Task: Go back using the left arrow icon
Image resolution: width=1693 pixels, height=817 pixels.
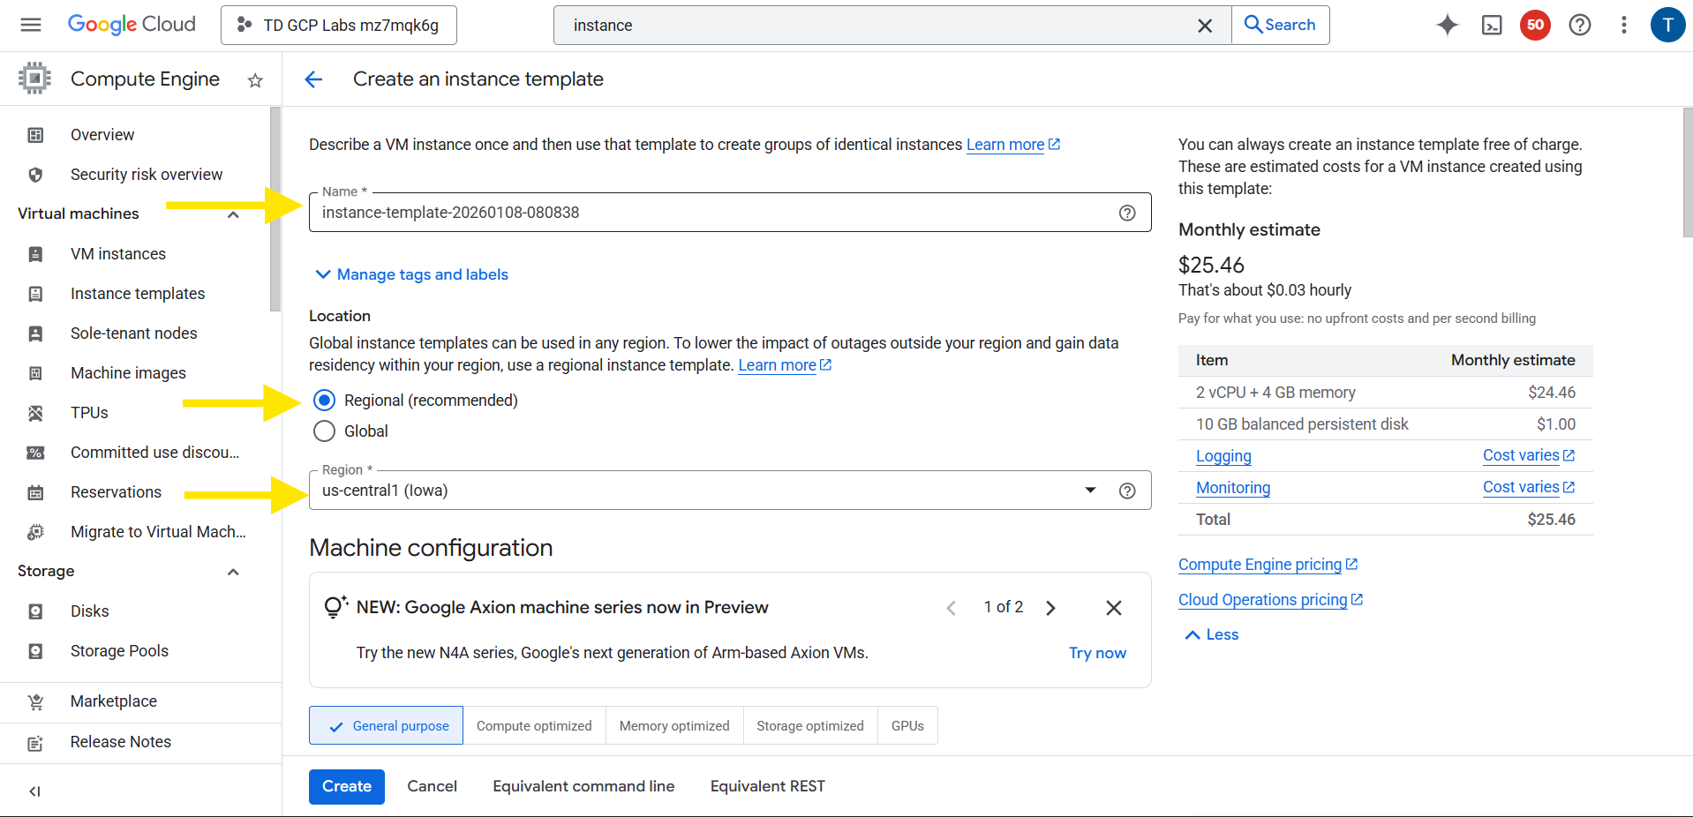Action: [x=313, y=79]
